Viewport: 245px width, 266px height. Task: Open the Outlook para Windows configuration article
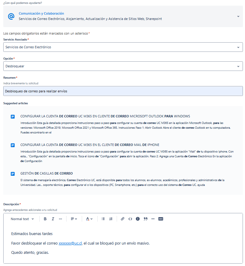pos(105,116)
